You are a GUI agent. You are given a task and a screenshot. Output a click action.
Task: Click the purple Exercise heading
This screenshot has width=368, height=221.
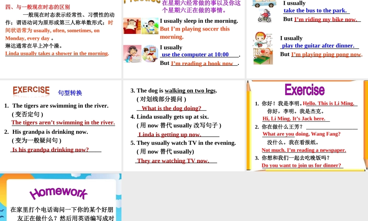coord(305,90)
